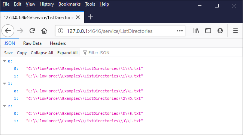Screen dimensions: 243x135
Task: Toggle the sidebar view icon
Action: (208, 31)
